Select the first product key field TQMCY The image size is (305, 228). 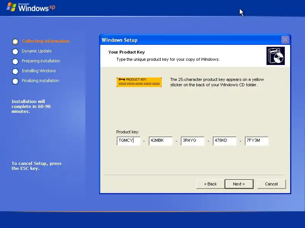pos(128,141)
